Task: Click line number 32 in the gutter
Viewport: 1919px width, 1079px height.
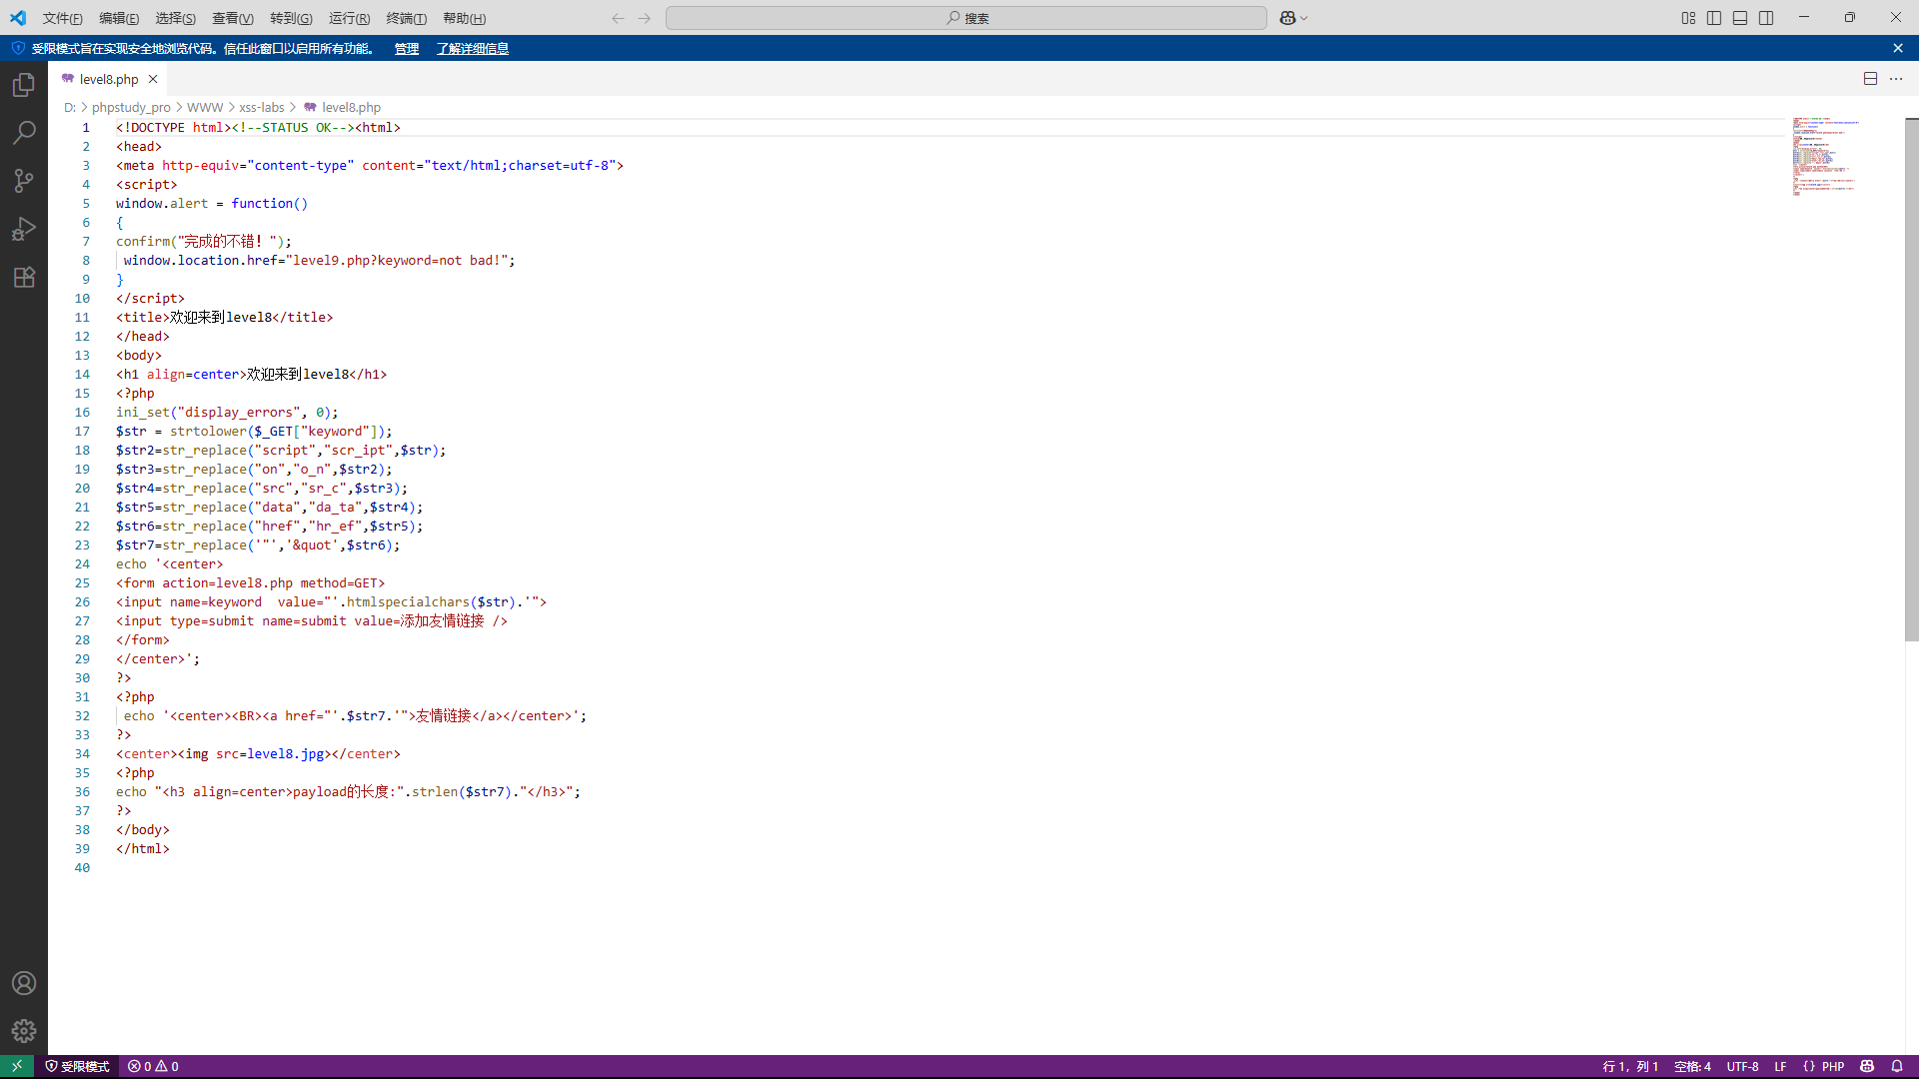Action: tap(82, 716)
